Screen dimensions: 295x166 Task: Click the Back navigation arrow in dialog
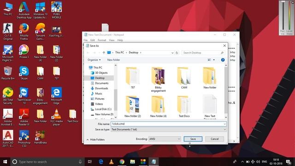[x=88, y=53]
